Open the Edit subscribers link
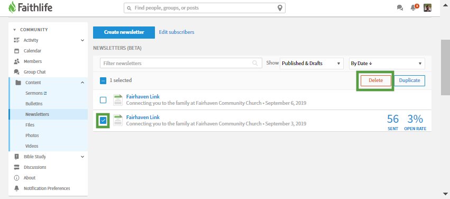 (x=177, y=32)
